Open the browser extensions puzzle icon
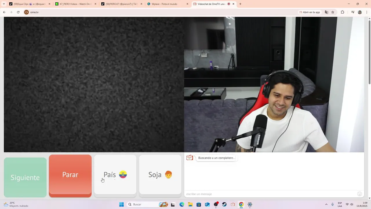 tap(342, 12)
